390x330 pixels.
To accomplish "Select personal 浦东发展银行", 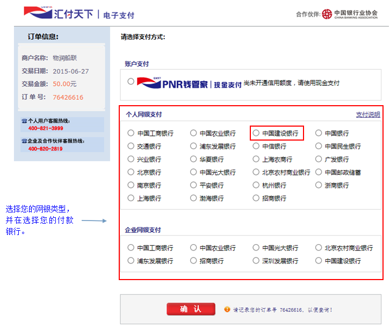I will pos(193,146).
